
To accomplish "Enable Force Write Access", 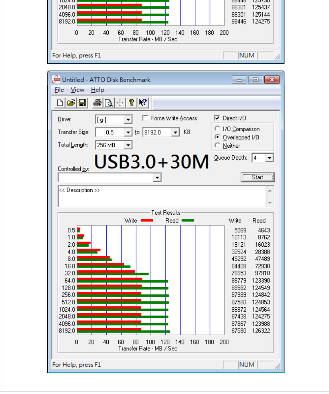I will point(145,118).
